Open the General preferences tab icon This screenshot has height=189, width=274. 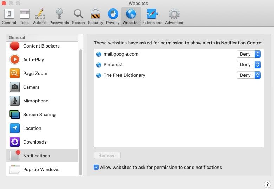(9, 14)
